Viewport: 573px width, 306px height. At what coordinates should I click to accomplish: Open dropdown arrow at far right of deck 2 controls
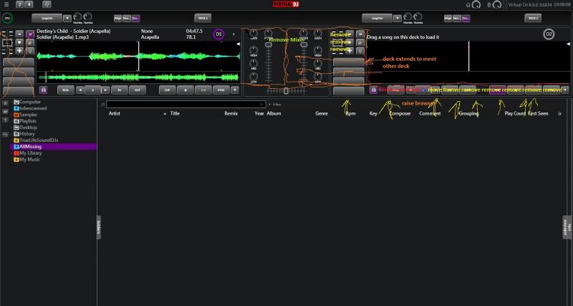pos(564,90)
